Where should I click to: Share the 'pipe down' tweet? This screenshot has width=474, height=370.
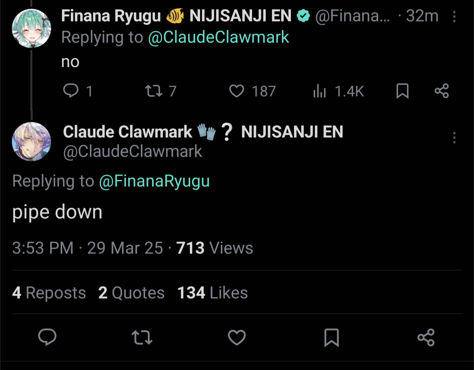(x=426, y=337)
